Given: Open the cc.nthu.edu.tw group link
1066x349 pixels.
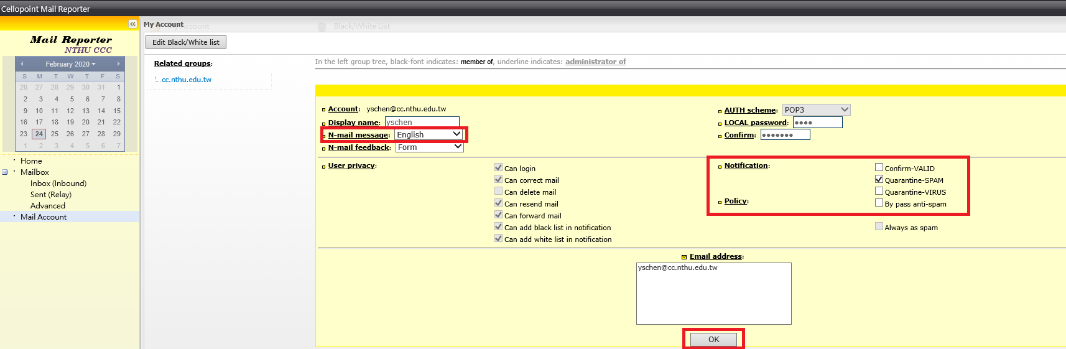Looking at the screenshot, I should [x=187, y=80].
